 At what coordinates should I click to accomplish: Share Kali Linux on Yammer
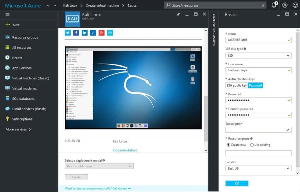(x=93, y=33)
